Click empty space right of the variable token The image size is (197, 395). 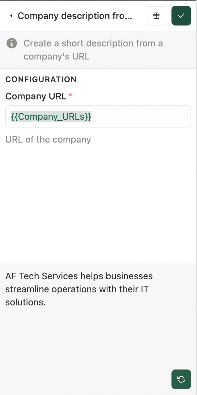click(141, 116)
